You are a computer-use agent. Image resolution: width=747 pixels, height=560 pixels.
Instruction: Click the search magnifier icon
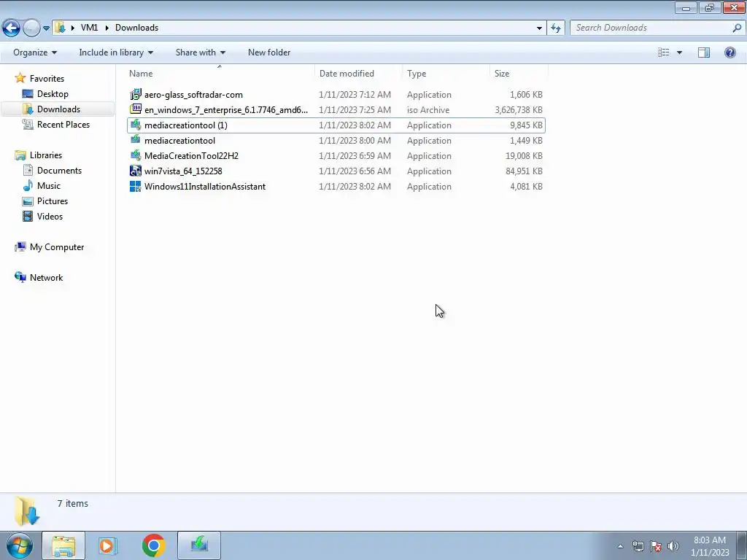coord(737,28)
